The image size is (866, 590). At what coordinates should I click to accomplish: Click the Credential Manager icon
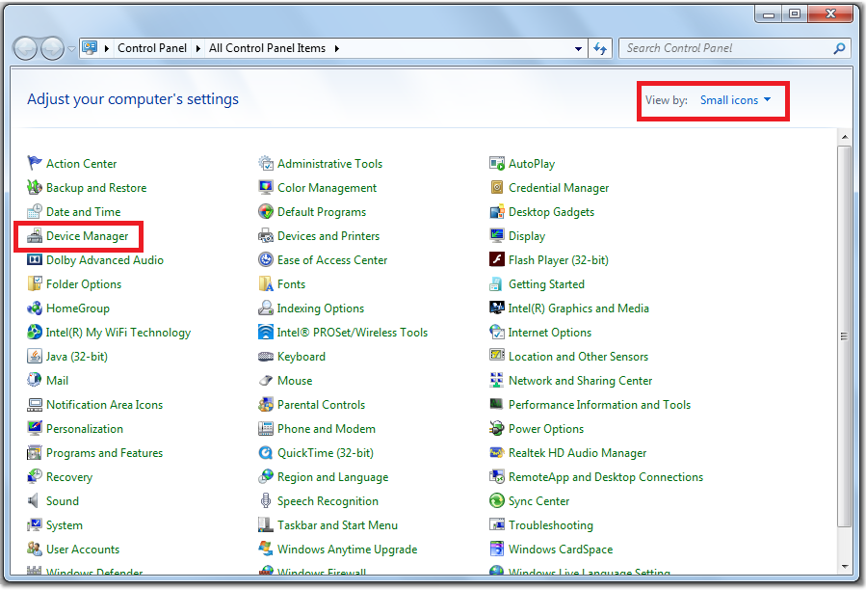497,187
